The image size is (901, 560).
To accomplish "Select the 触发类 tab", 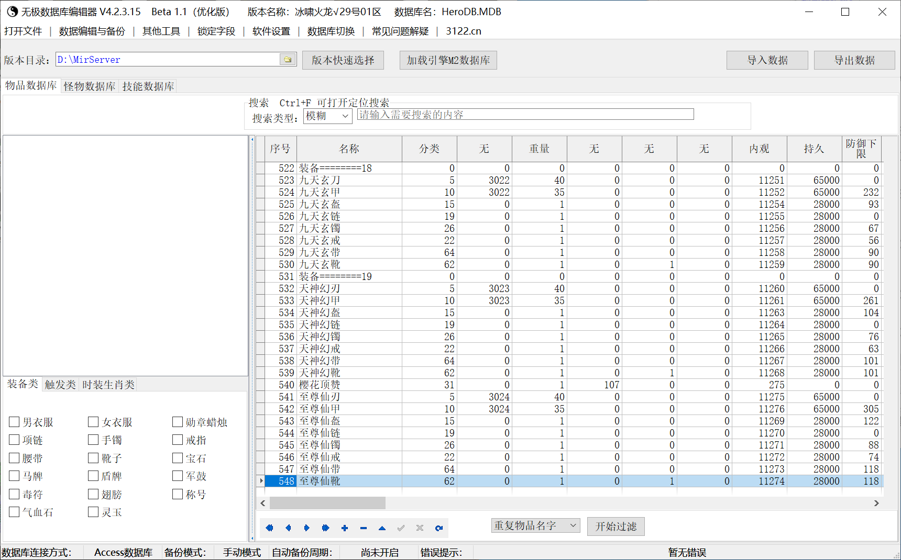I will point(60,385).
